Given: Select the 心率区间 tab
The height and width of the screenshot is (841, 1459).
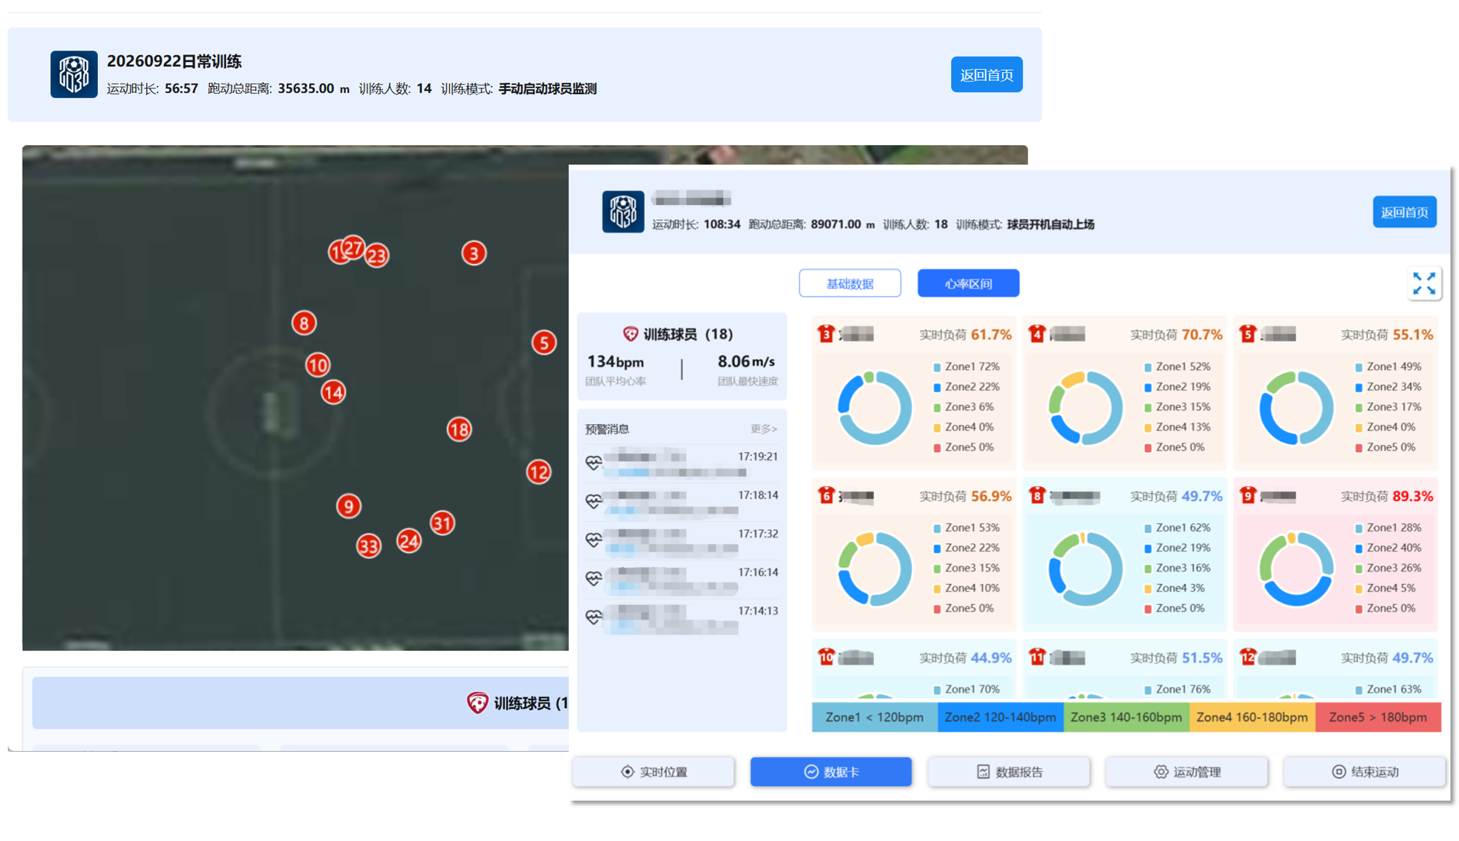Looking at the screenshot, I should [968, 283].
